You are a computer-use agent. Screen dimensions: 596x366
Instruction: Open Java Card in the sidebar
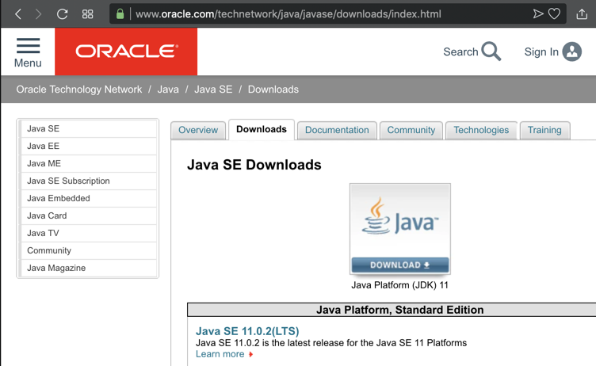coord(88,215)
